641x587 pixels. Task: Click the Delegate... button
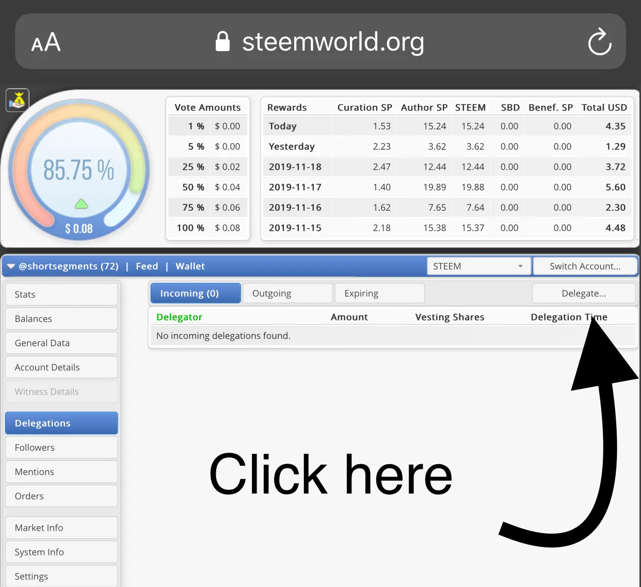584,293
